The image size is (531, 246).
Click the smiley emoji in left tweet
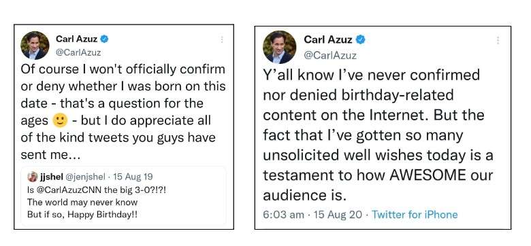[61, 120]
